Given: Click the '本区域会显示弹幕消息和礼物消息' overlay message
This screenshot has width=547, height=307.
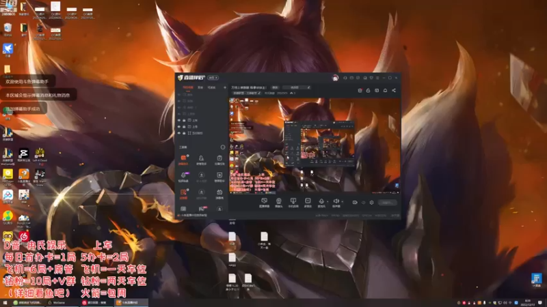Looking at the screenshot, I should [38, 95].
